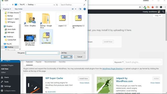Switch to the Featured plugins tab
167x94 pixels.
[x=29, y=62]
